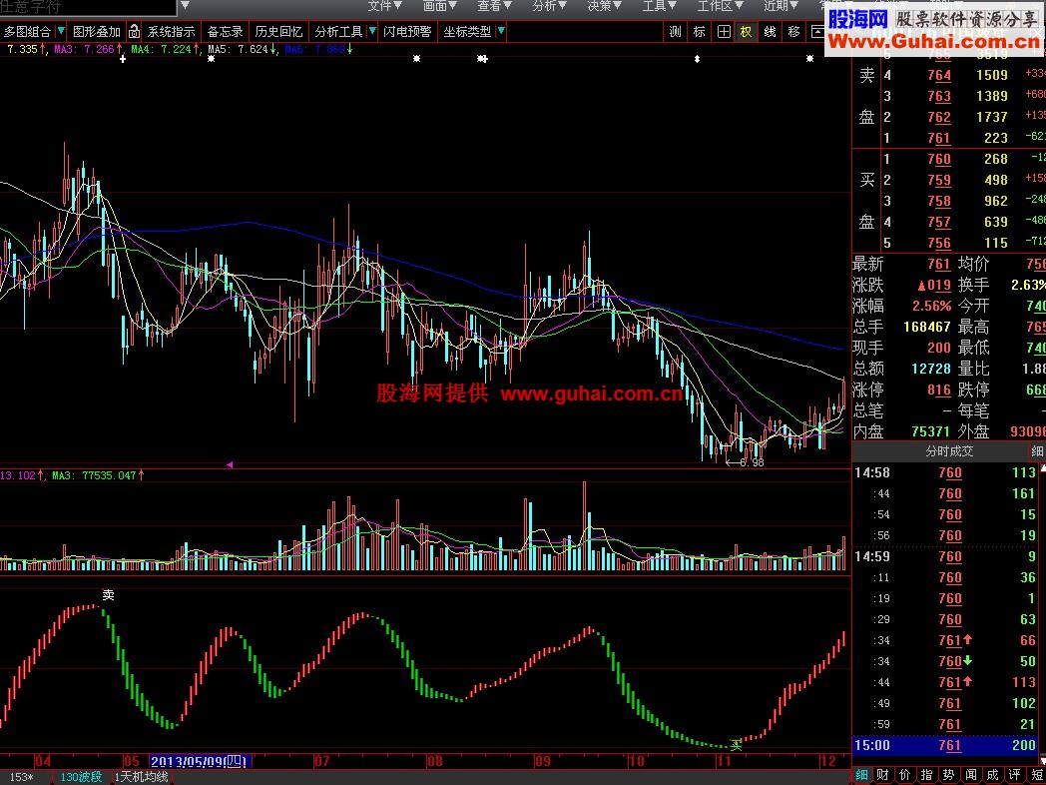
Task: Click buy level 5 price 756
Action: coord(939,244)
